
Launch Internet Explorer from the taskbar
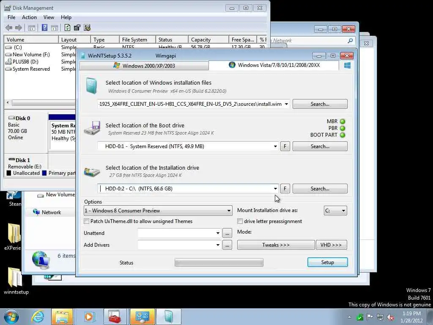(38, 317)
